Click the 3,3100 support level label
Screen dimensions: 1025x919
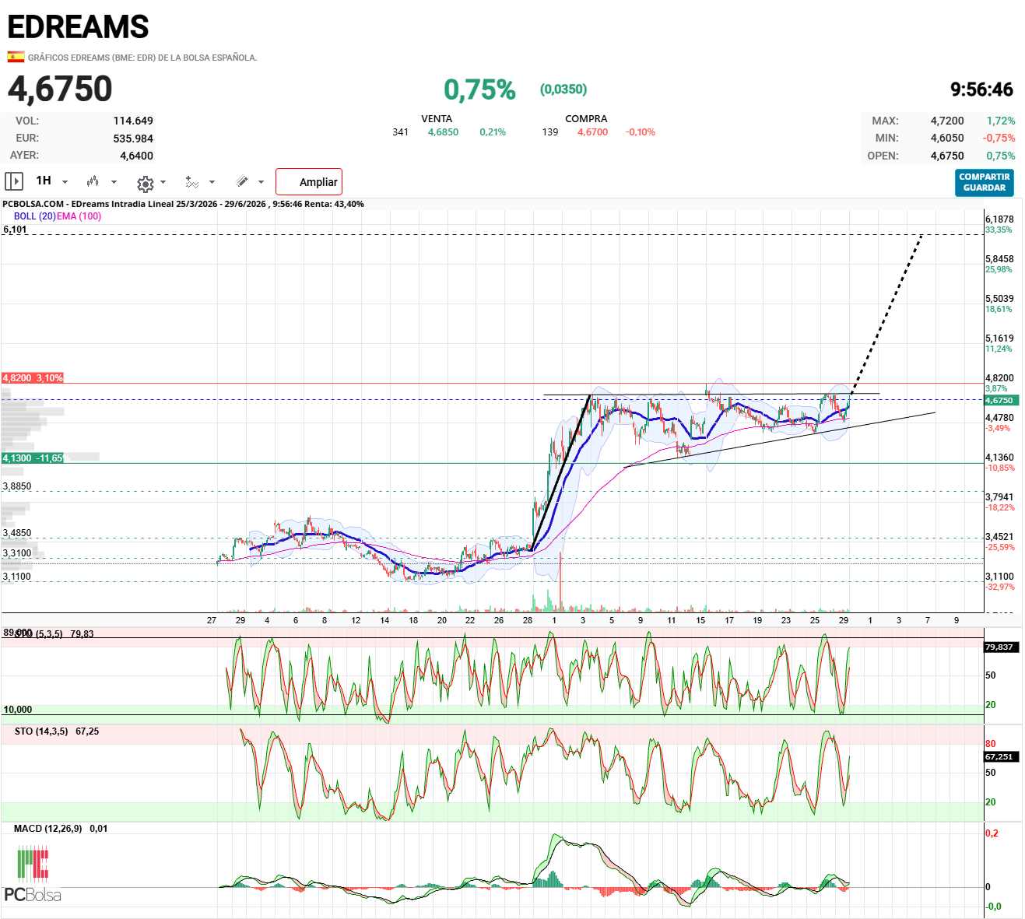[17, 554]
